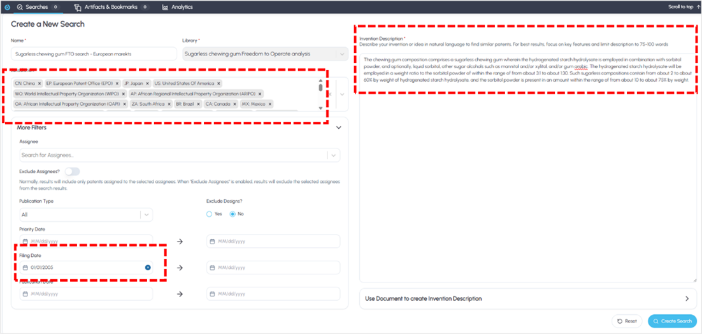Click the jurisdiction list scroll-down arrow
The height and width of the screenshot is (334, 702).
pos(320,108)
